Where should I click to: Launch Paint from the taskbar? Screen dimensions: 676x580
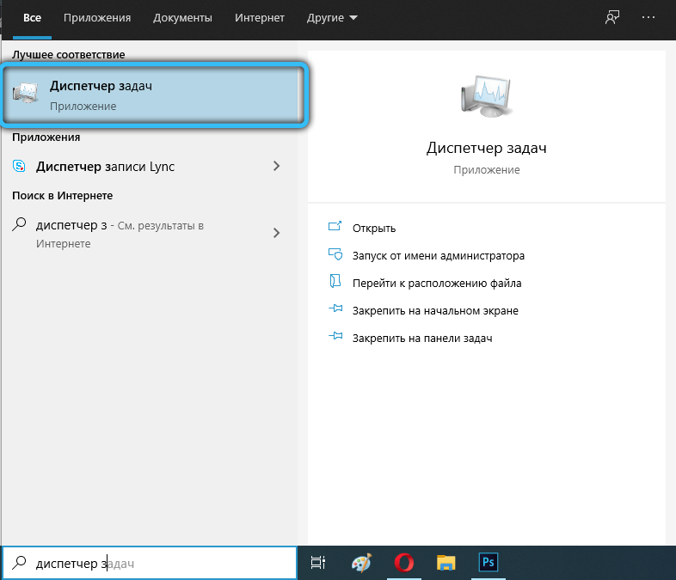point(361,563)
